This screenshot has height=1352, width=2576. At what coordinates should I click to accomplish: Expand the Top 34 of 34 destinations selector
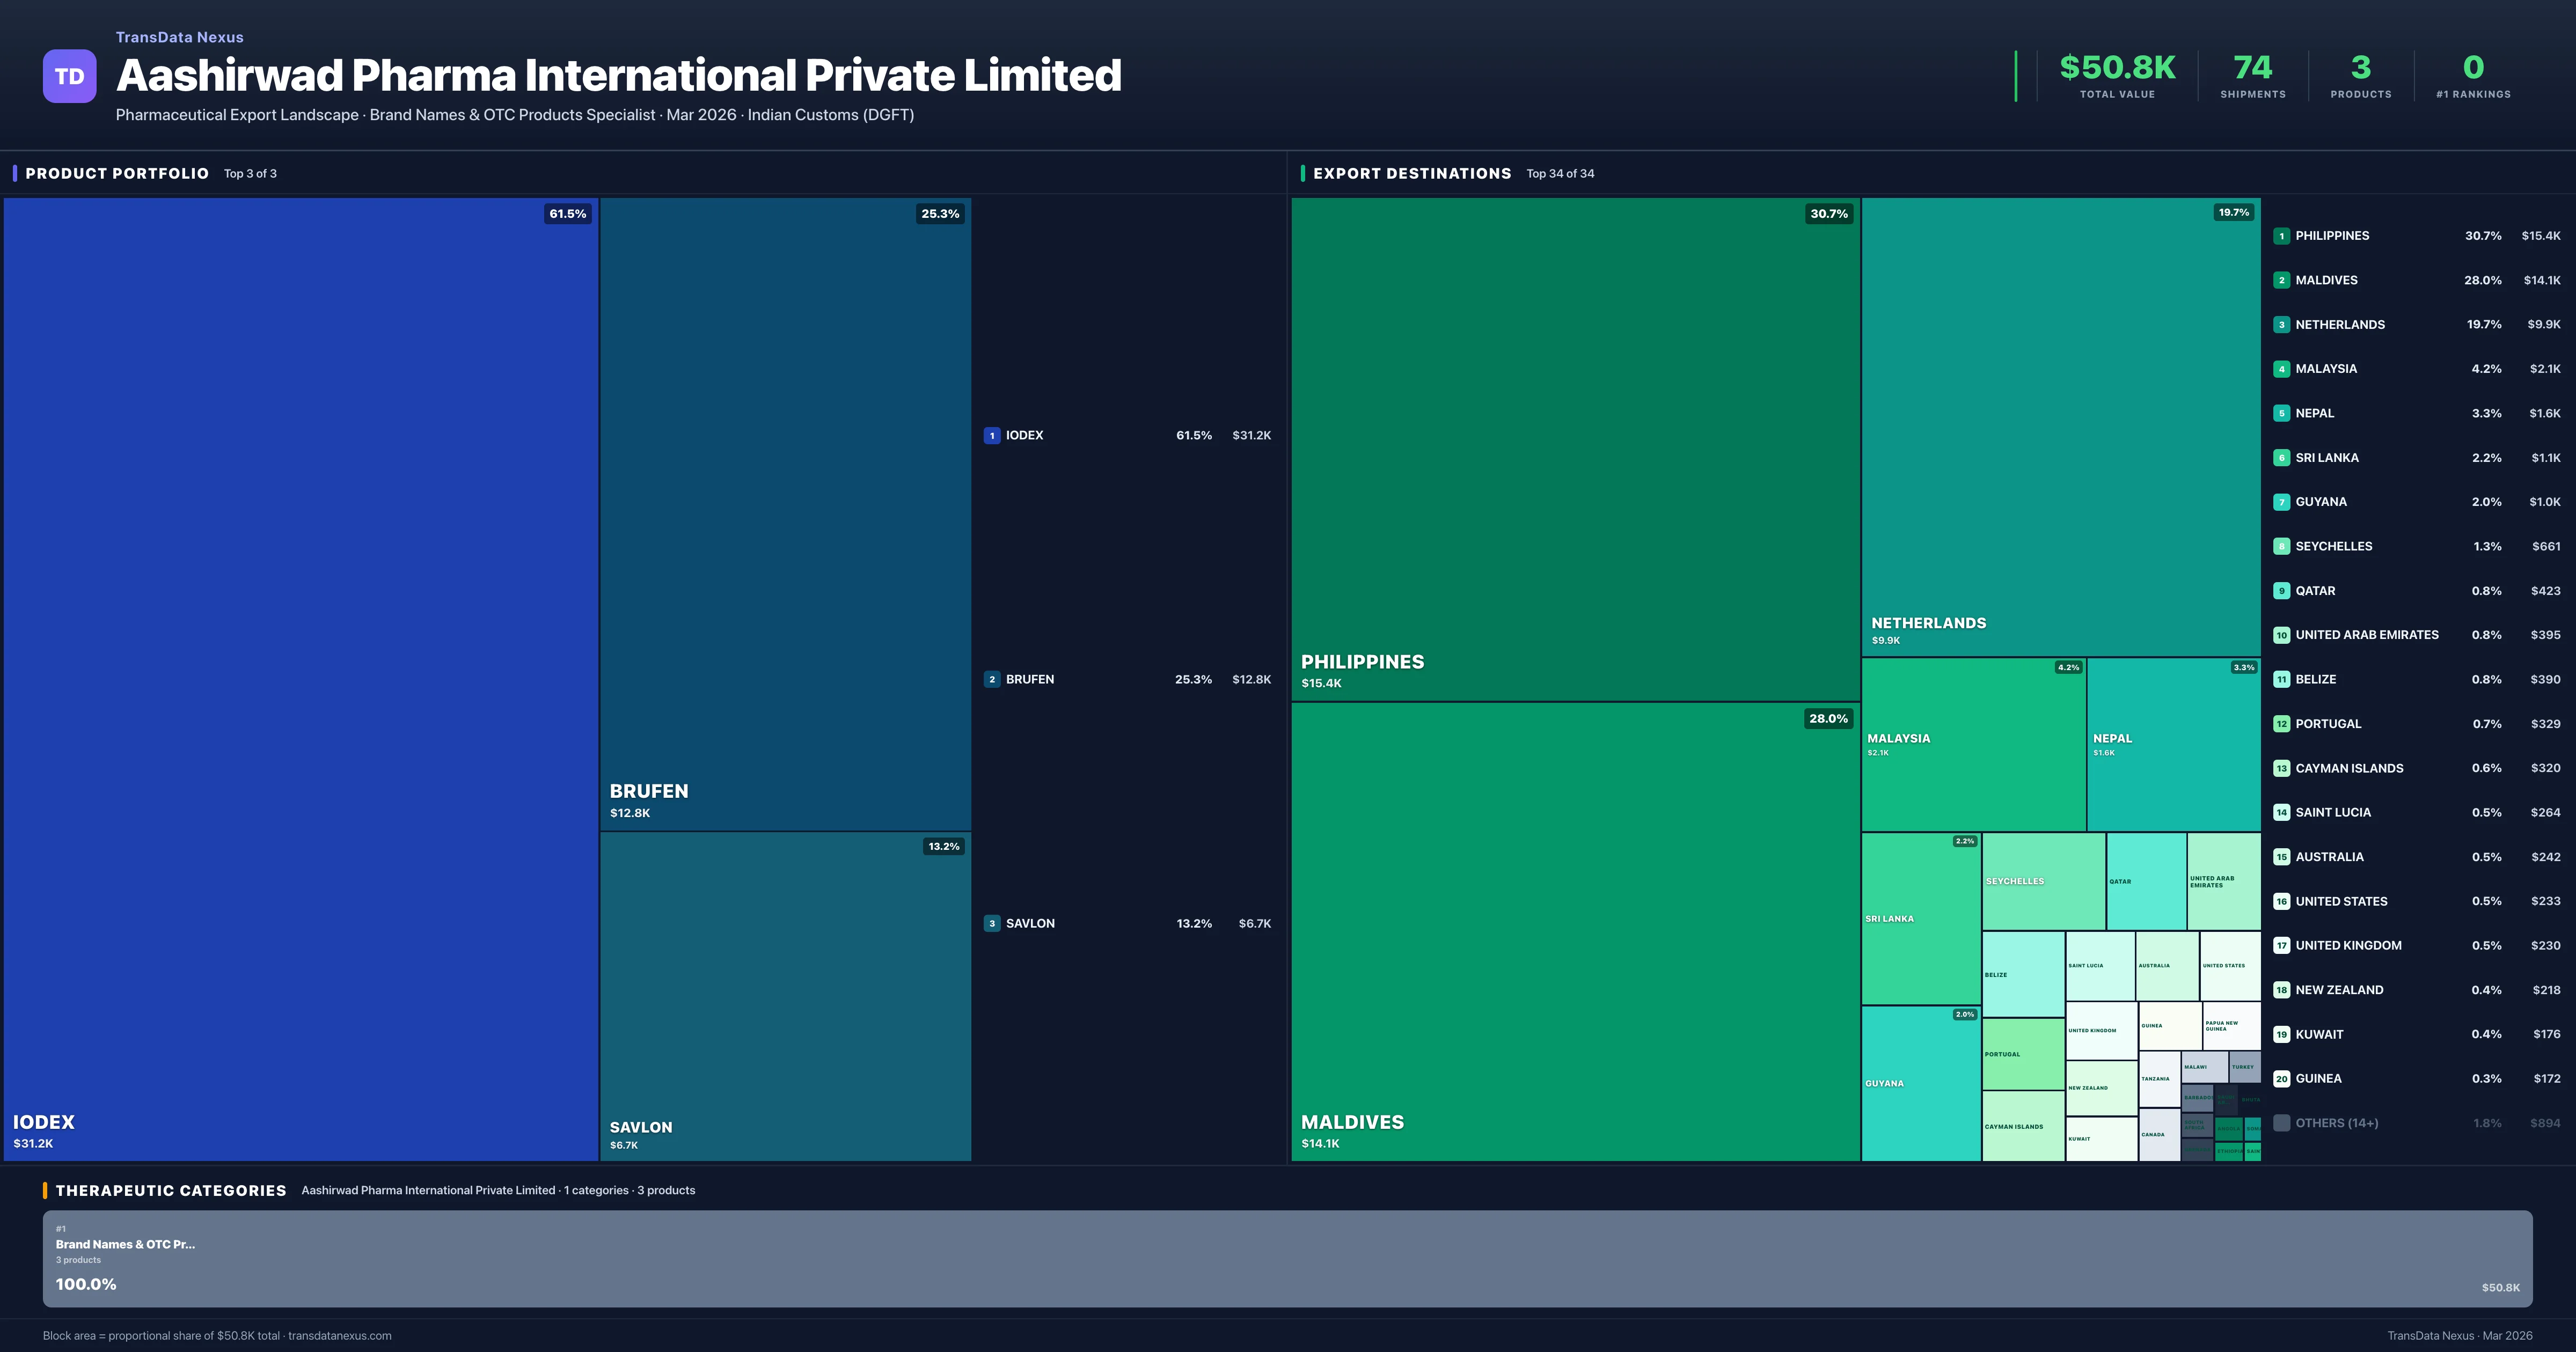click(1560, 173)
